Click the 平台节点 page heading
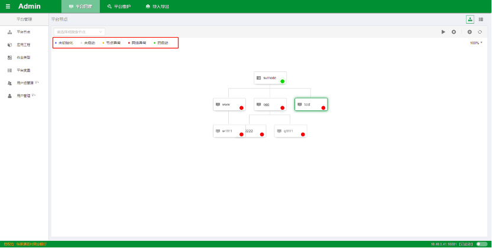Viewport: 492px width, 248px height. pyautogui.click(x=59, y=19)
